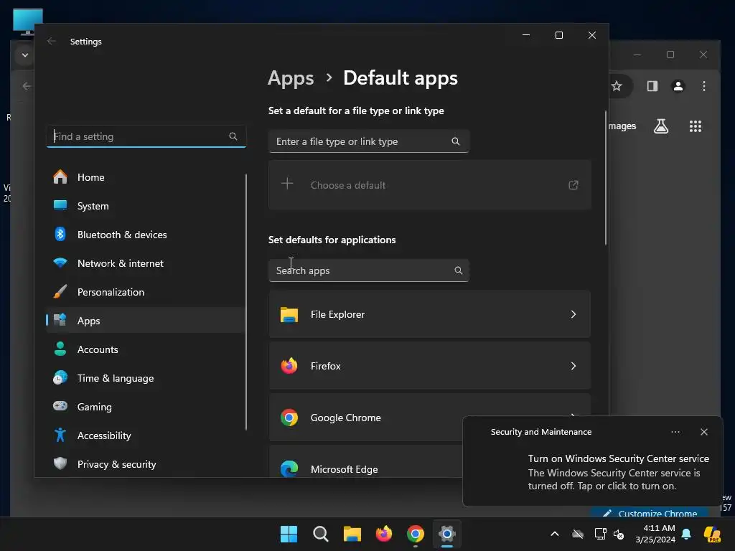Open Chrome profile avatar icon
This screenshot has width=735, height=551.
pos(678,86)
